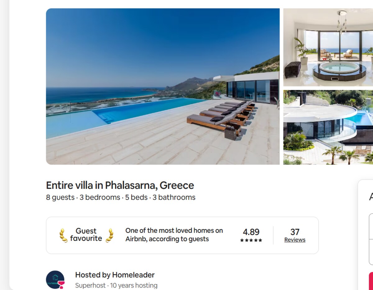Click the Homeleader host avatar

(x=55, y=280)
